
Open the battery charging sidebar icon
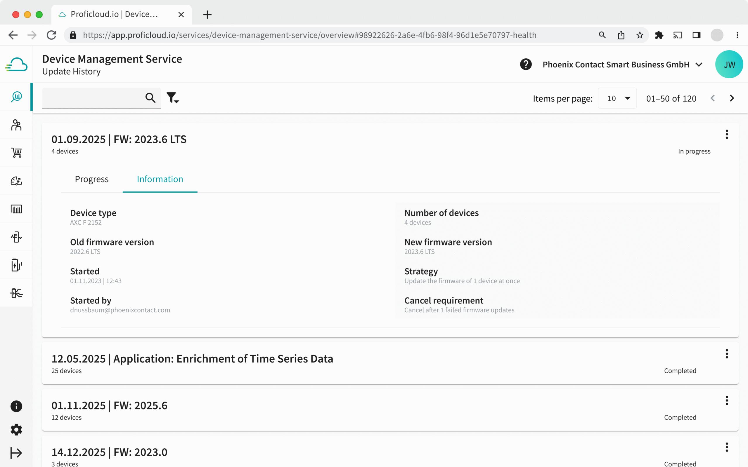click(16, 265)
